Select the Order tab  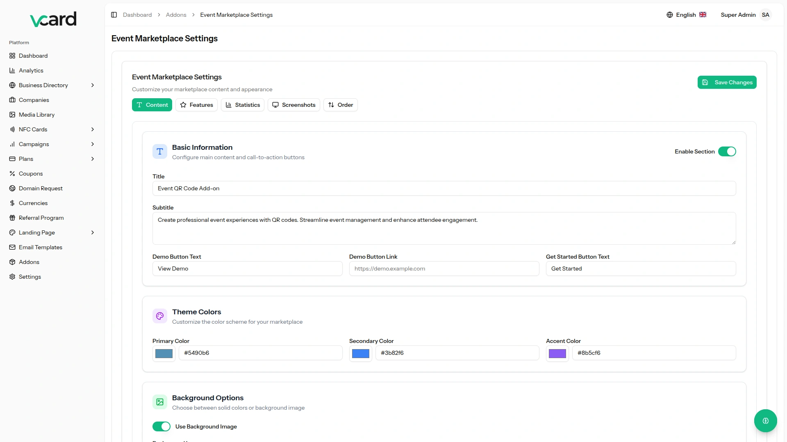click(341, 105)
